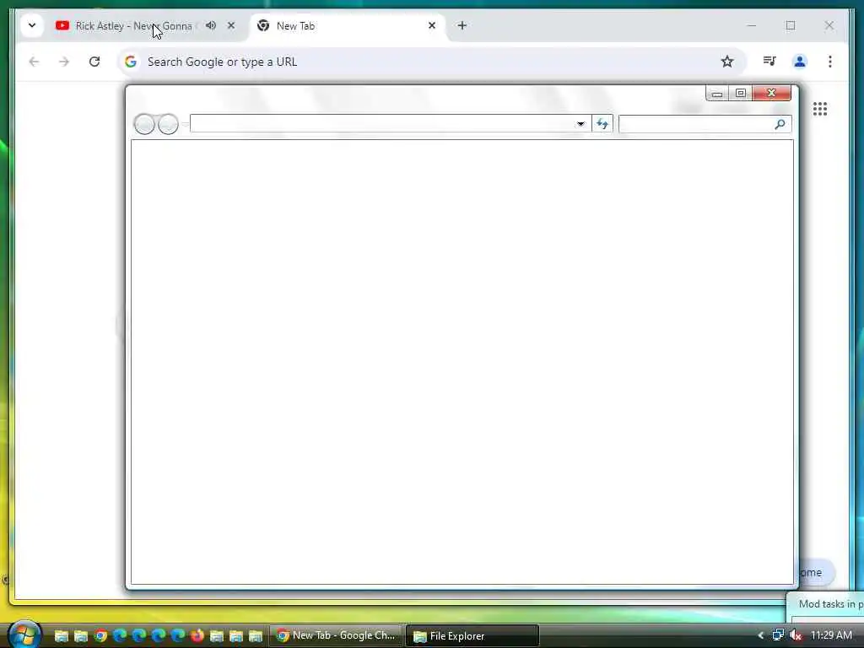Refresh the File Explorer window
The image size is (864, 648).
click(x=602, y=124)
